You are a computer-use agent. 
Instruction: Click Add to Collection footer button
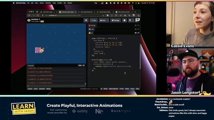click(x=113, y=89)
